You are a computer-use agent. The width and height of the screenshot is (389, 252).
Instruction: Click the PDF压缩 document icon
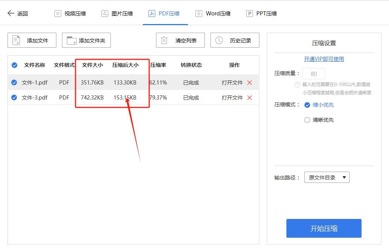[151, 14]
